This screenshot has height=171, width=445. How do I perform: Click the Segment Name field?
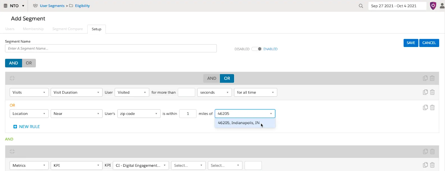coord(111,48)
